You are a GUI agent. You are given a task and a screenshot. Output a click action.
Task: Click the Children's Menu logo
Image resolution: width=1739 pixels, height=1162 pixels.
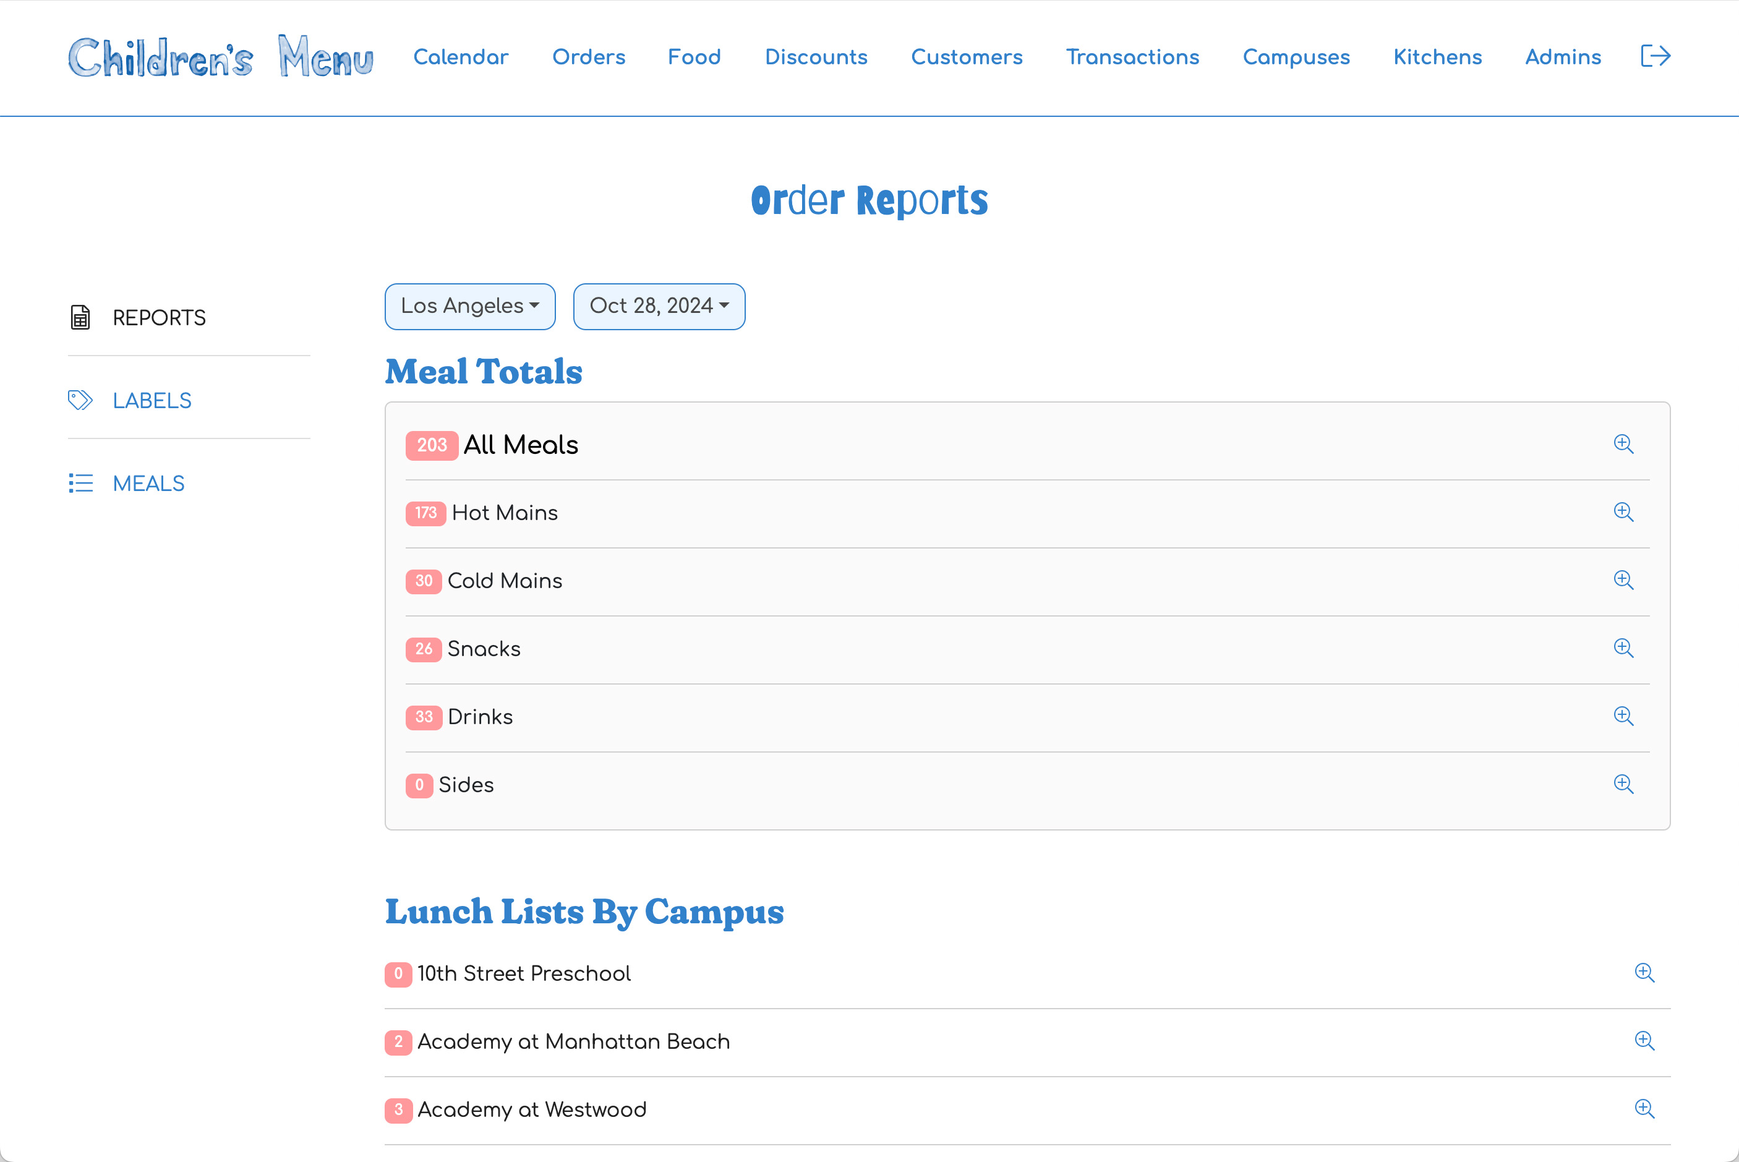point(221,56)
